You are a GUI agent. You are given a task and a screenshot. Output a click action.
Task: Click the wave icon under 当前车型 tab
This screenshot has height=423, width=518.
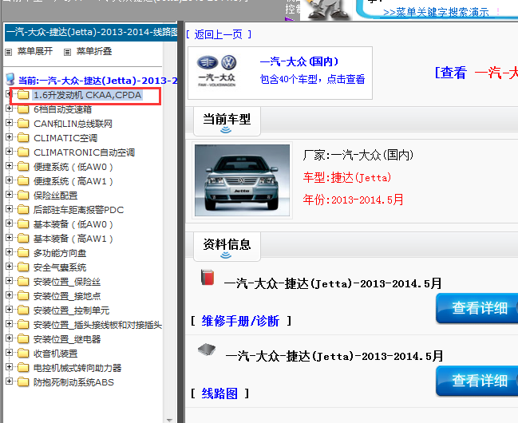(x=226, y=130)
